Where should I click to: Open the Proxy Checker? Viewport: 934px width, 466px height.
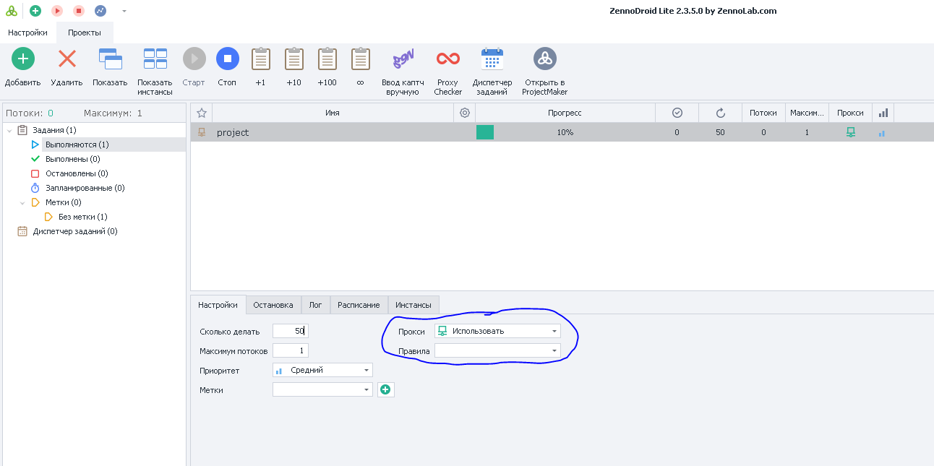tap(448, 72)
